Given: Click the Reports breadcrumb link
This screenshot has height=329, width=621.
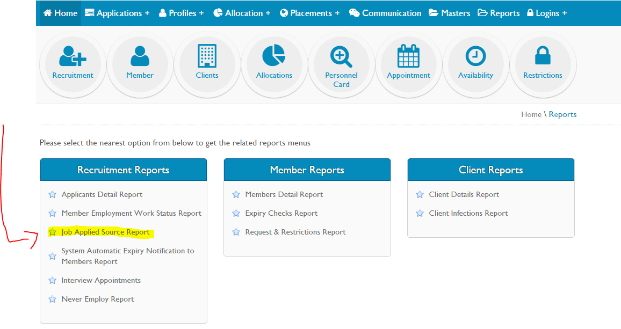Looking at the screenshot, I should pos(562,114).
